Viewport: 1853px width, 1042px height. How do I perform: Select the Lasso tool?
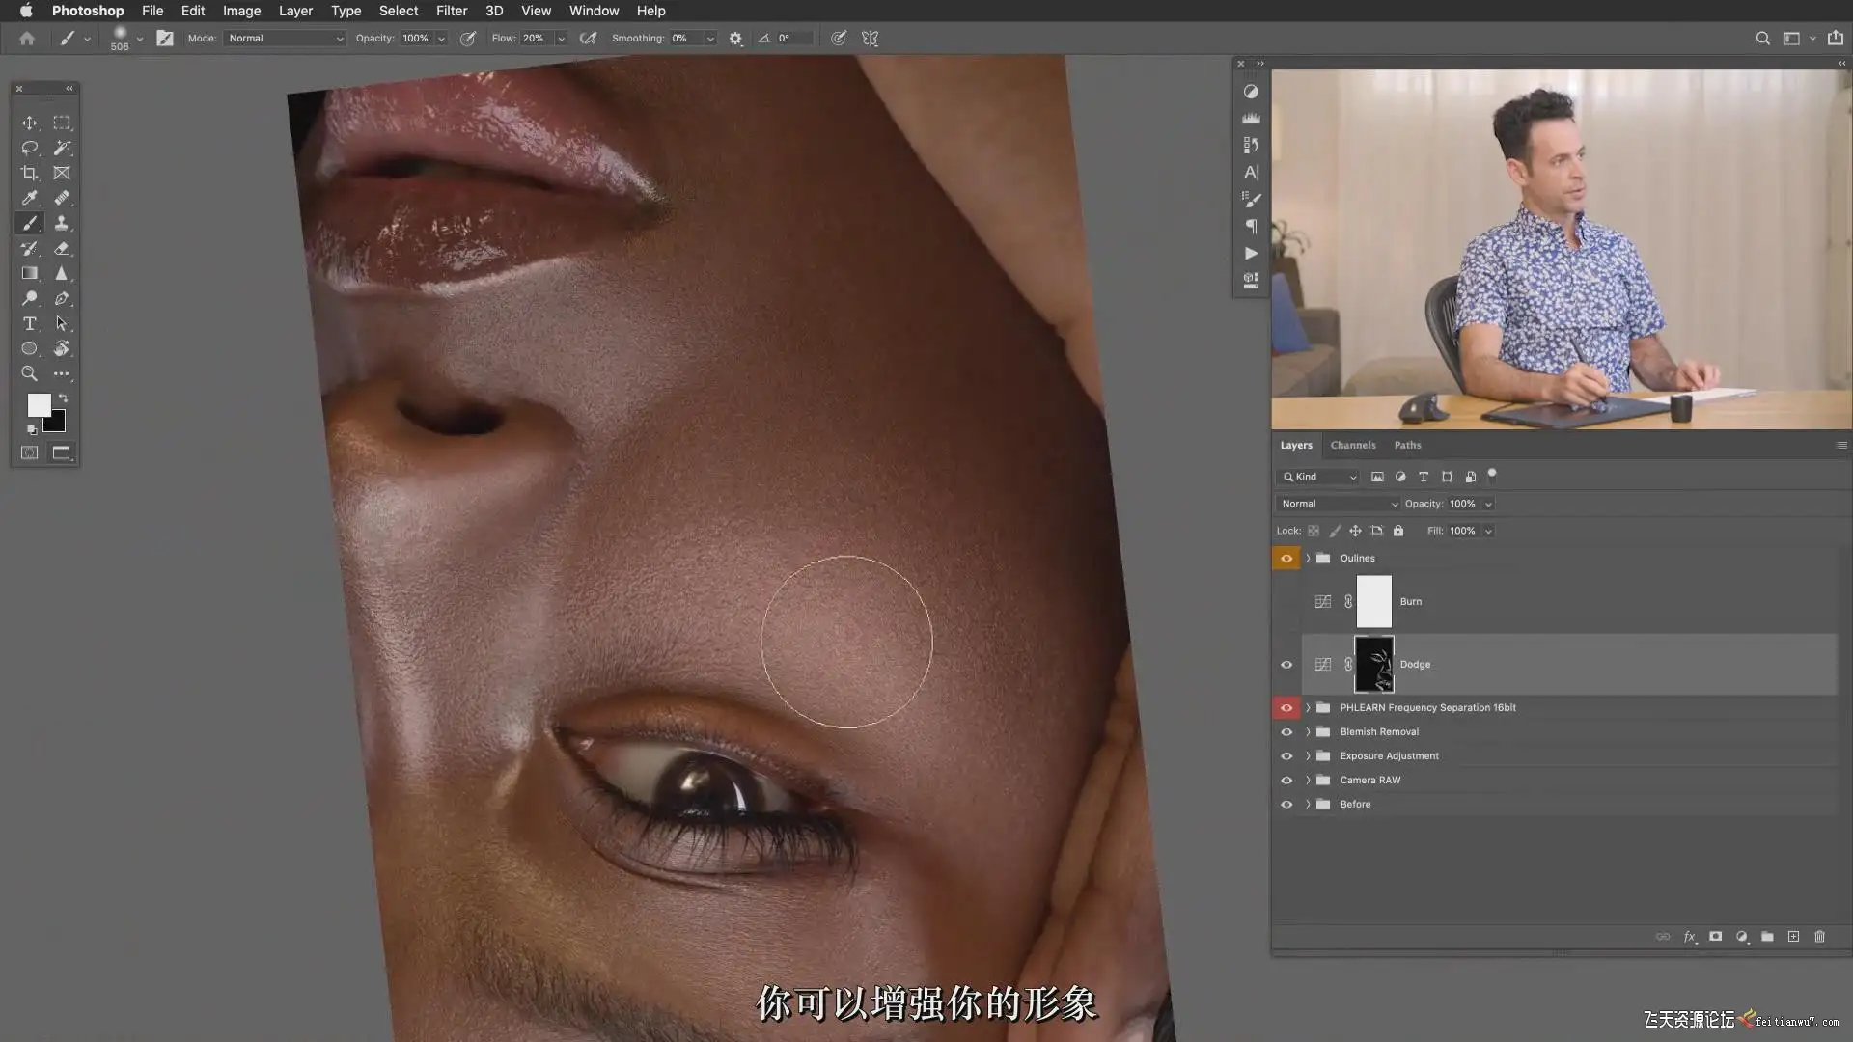coord(29,148)
